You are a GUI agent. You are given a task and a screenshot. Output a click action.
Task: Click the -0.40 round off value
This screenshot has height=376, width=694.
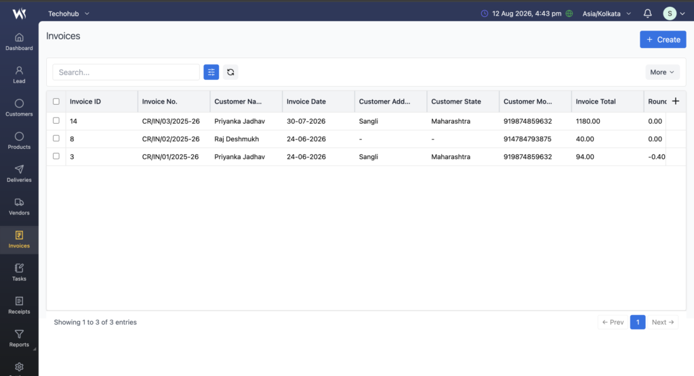(656, 157)
